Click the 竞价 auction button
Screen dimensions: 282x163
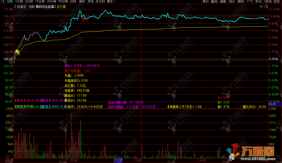tap(206, 2)
